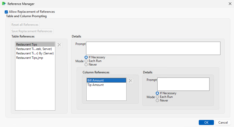This screenshot has height=127, width=234.
Task: Confirm with the OK button
Action: tap(206, 122)
